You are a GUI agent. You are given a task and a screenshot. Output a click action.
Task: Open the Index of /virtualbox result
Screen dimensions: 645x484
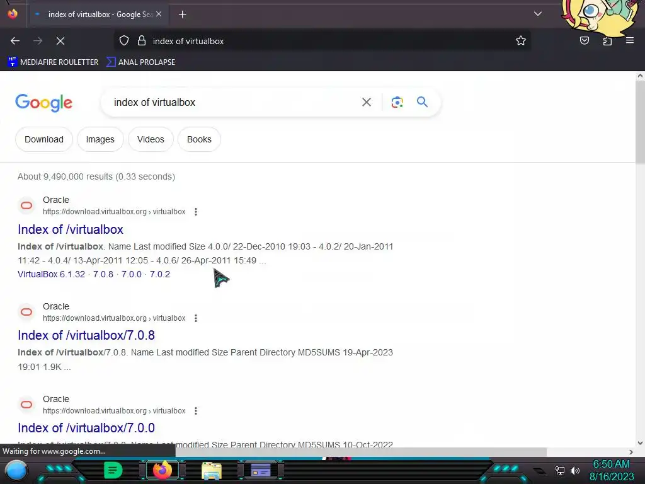71,229
